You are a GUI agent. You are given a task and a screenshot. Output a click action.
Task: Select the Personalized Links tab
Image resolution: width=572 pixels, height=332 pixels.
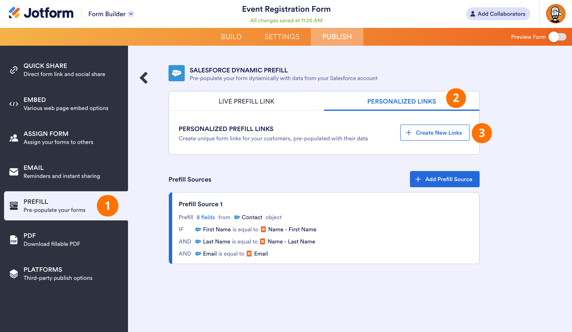coord(401,102)
